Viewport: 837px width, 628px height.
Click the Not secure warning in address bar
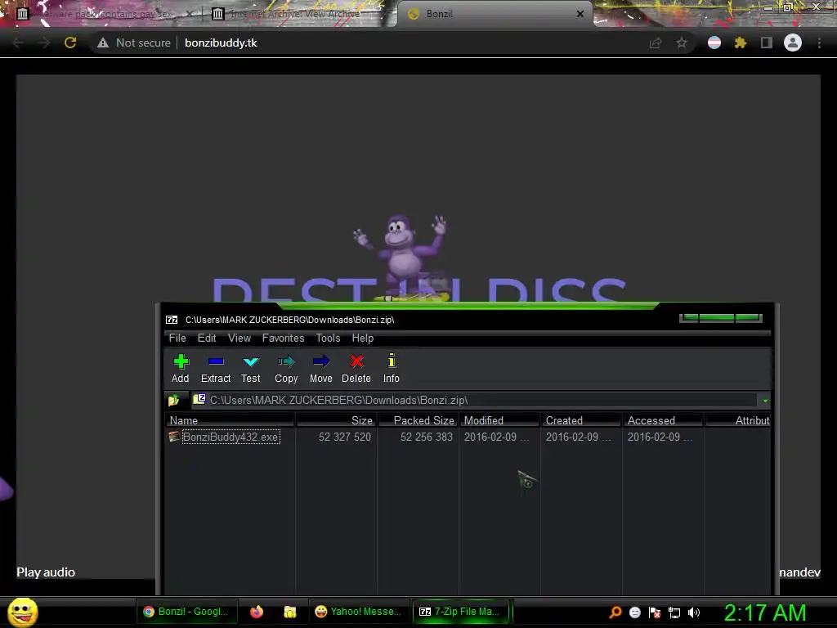[133, 43]
